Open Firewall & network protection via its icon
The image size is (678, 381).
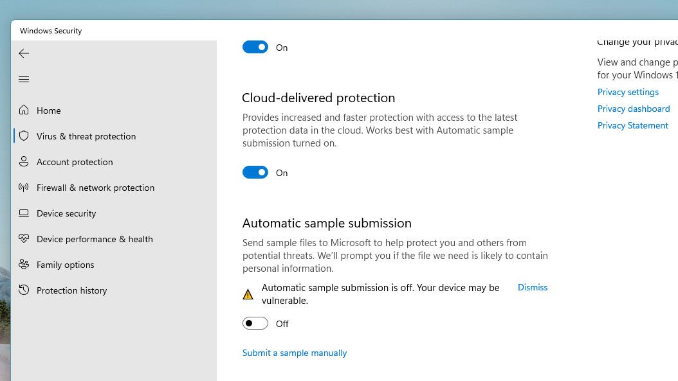point(24,188)
